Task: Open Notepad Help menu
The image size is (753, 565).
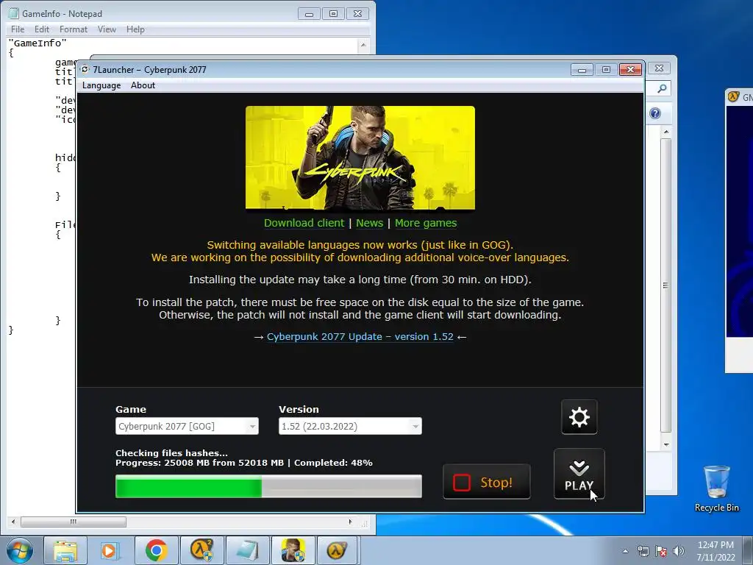Action: pos(135,29)
